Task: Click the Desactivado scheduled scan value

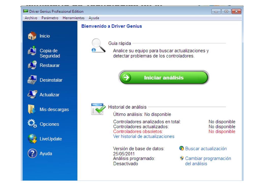Action: [125, 164]
